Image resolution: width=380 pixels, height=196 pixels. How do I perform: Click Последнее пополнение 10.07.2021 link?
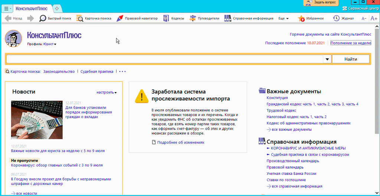click(295, 43)
